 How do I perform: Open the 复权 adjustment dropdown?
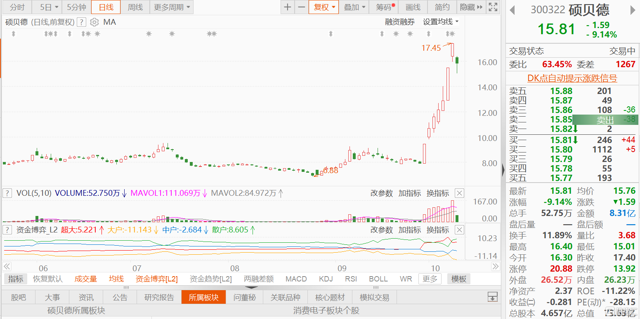(324, 7)
